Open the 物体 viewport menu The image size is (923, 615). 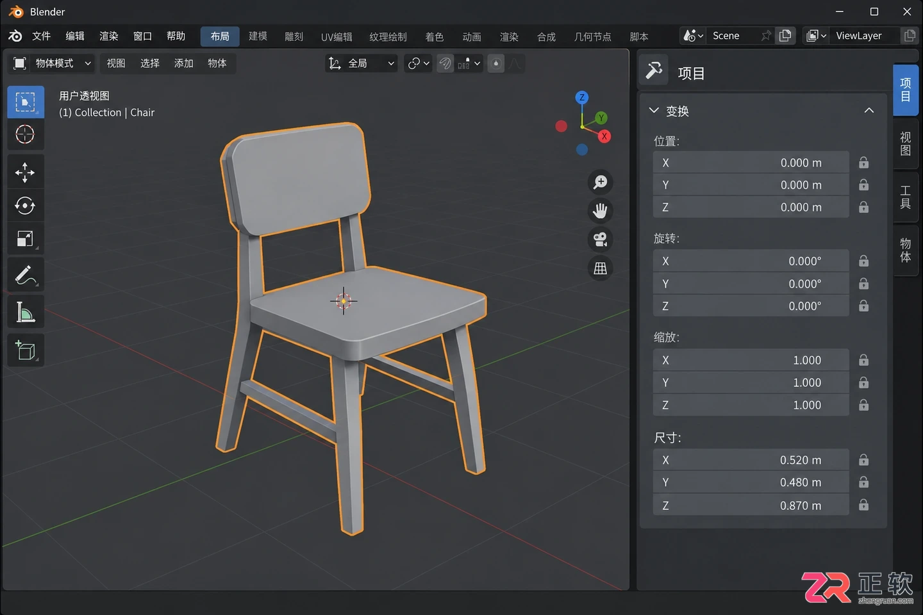click(217, 63)
